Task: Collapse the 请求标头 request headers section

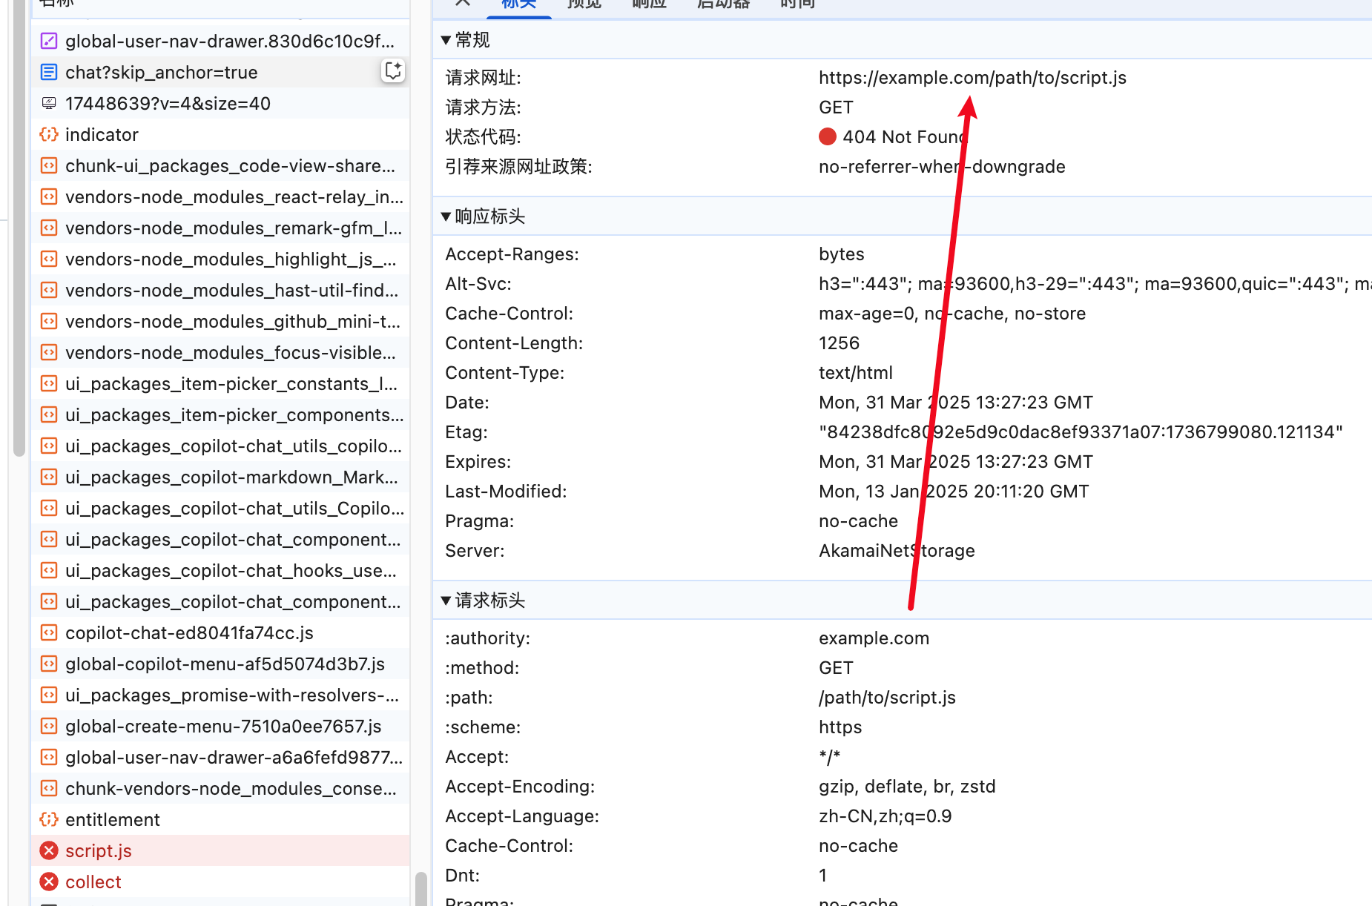Action: pos(446,601)
